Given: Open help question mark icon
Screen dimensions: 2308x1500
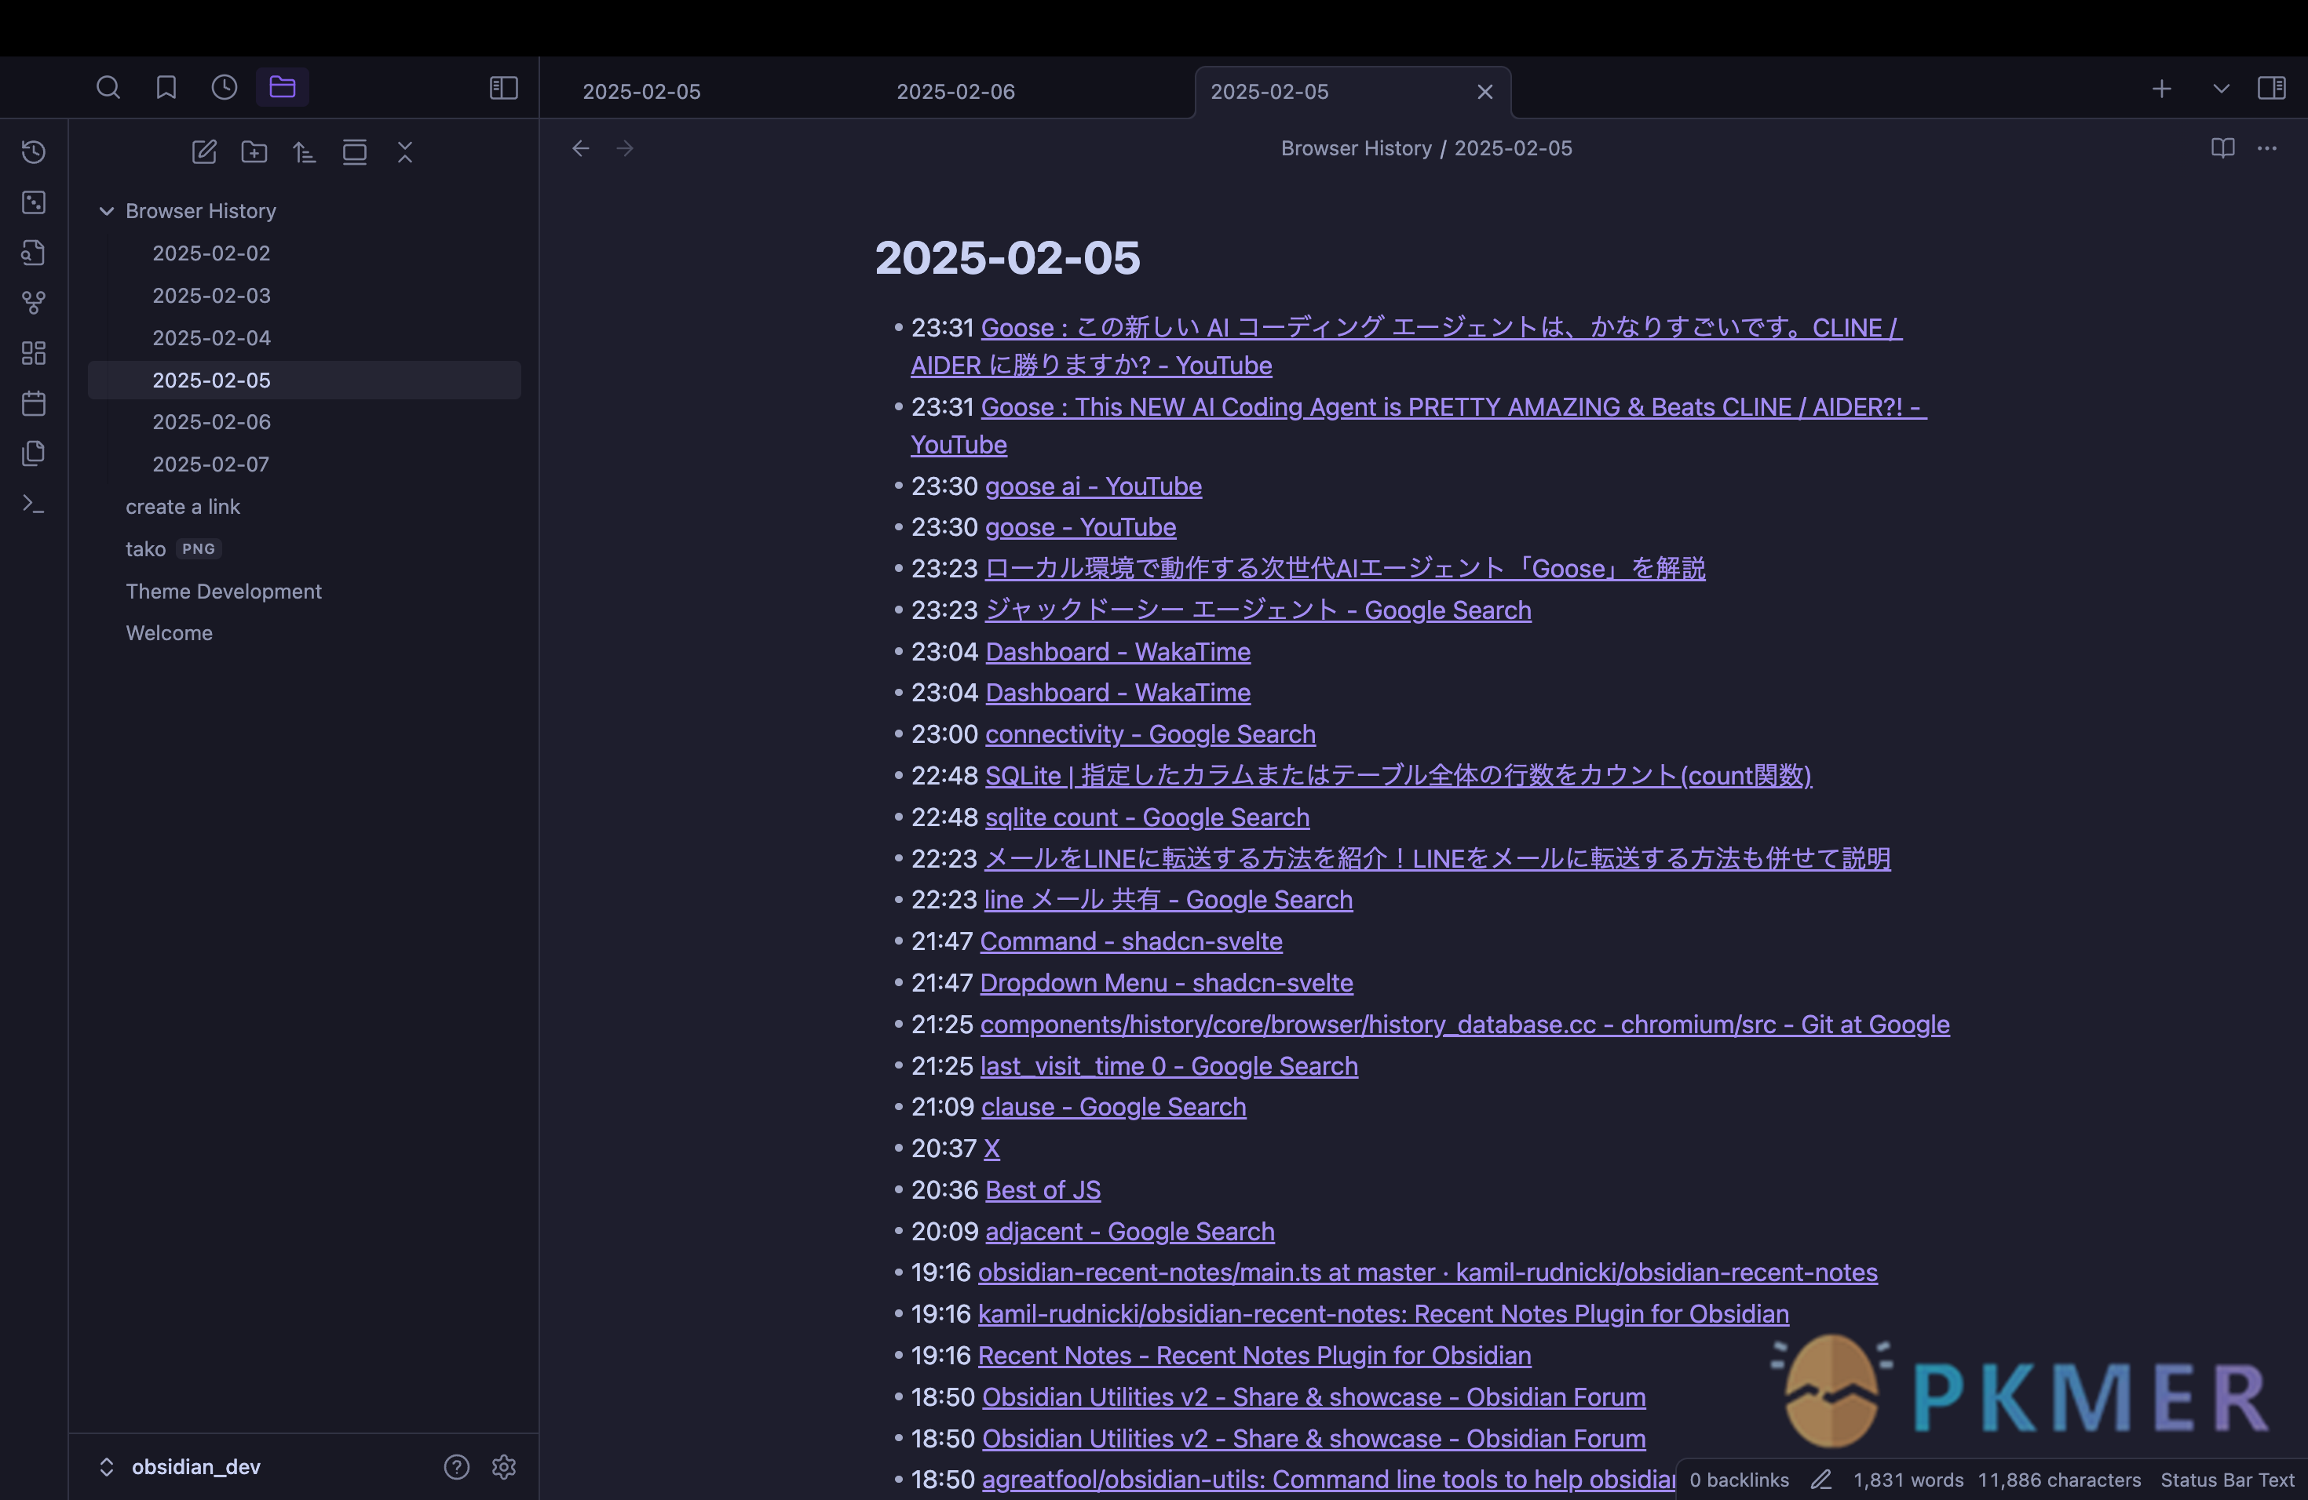Looking at the screenshot, I should click(x=457, y=1467).
